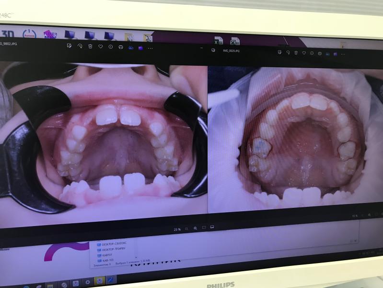Click purple video editor icon in IMG_9802 window
The width and height of the screenshot is (383, 288).
point(140,48)
